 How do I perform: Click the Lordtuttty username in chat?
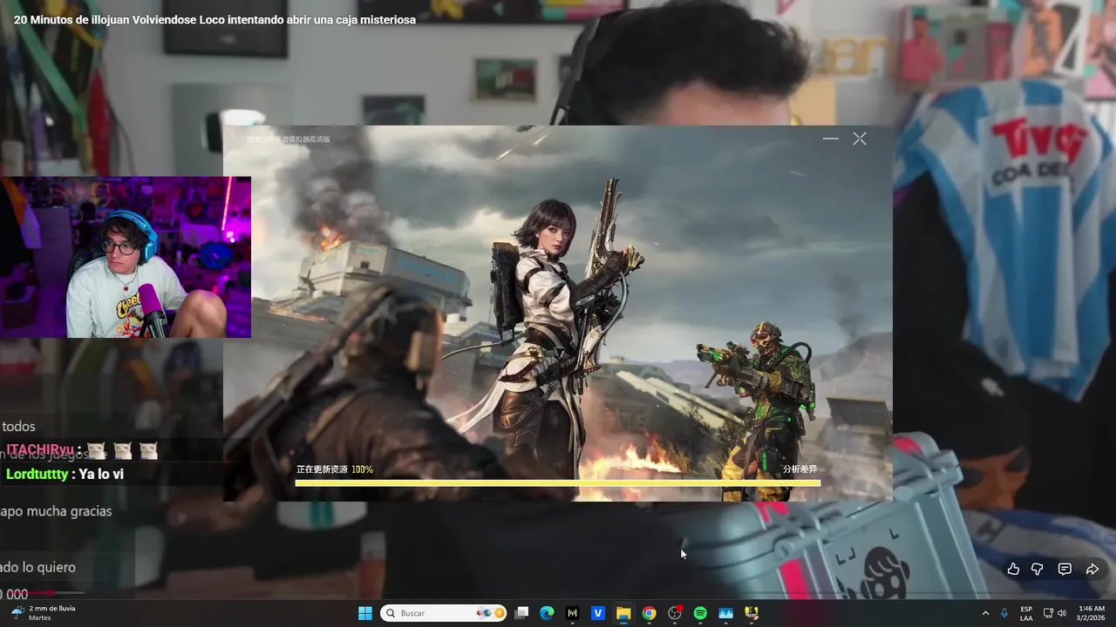coord(37,474)
